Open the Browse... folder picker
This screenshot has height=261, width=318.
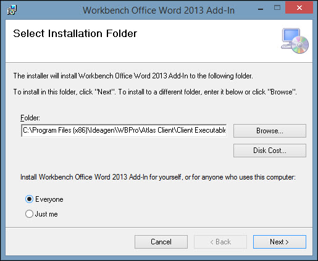pyautogui.click(x=270, y=131)
